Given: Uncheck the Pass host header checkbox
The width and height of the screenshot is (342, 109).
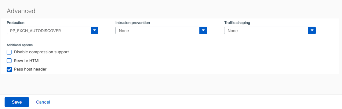Looking at the screenshot, I should (9, 69).
